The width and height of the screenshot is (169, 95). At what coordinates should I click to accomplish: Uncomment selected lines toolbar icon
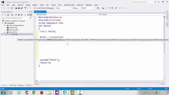[112, 8]
